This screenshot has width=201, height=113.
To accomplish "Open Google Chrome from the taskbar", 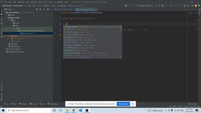I will (74, 110).
